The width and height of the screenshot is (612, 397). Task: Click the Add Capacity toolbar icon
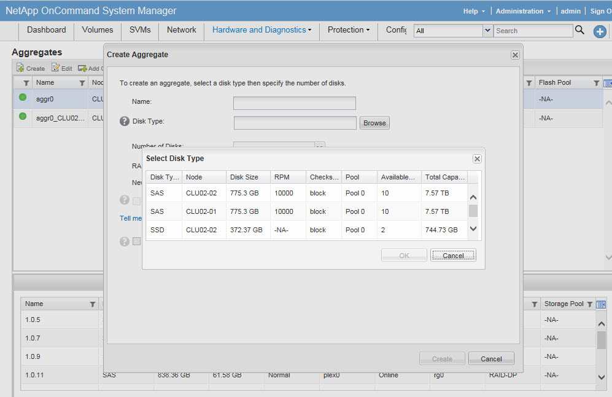pyautogui.click(x=82, y=68)
